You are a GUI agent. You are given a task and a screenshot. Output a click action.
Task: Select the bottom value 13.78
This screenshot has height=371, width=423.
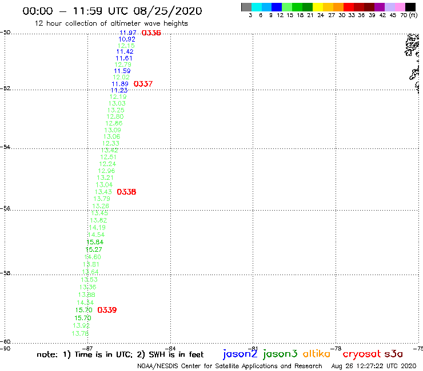click(80, 333)
